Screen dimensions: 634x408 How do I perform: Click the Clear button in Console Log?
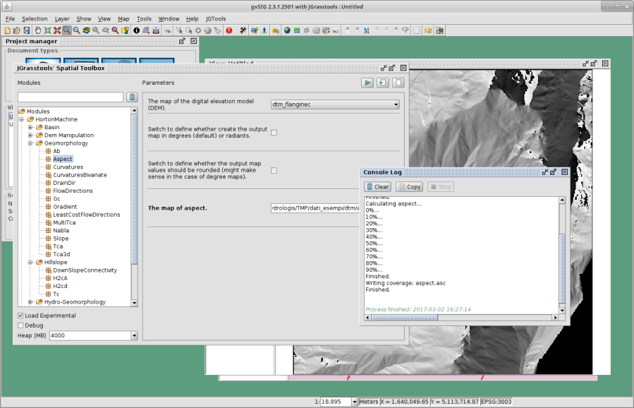click(377, 187)
